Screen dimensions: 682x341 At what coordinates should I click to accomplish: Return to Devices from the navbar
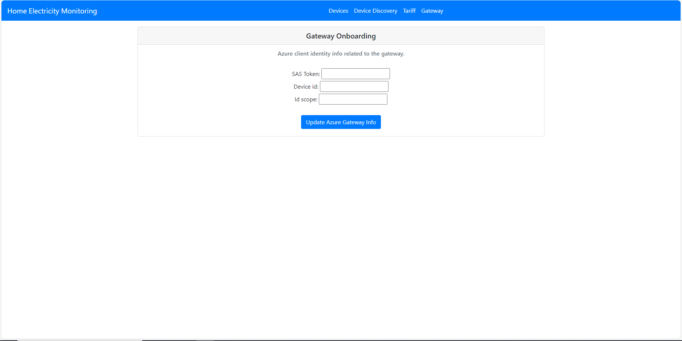tap(338, 11)
